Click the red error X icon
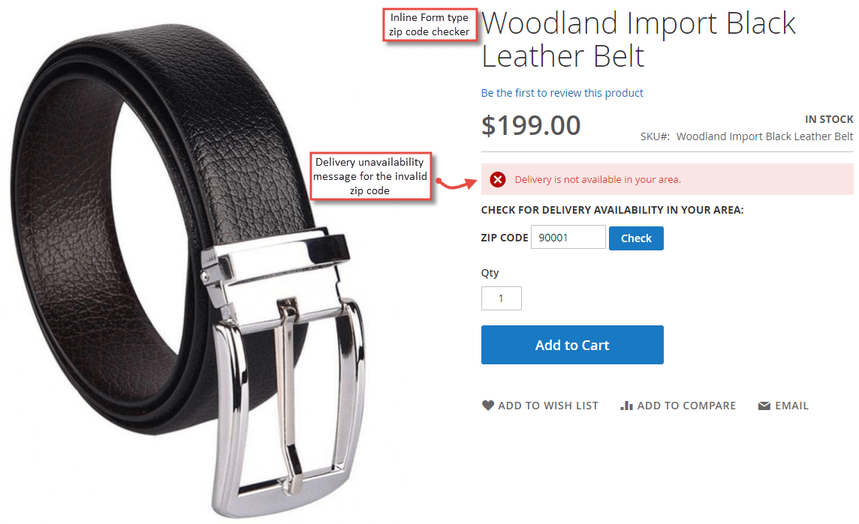Image resolution: width=859 pixels, height=524 pixels. coord(497,179)
